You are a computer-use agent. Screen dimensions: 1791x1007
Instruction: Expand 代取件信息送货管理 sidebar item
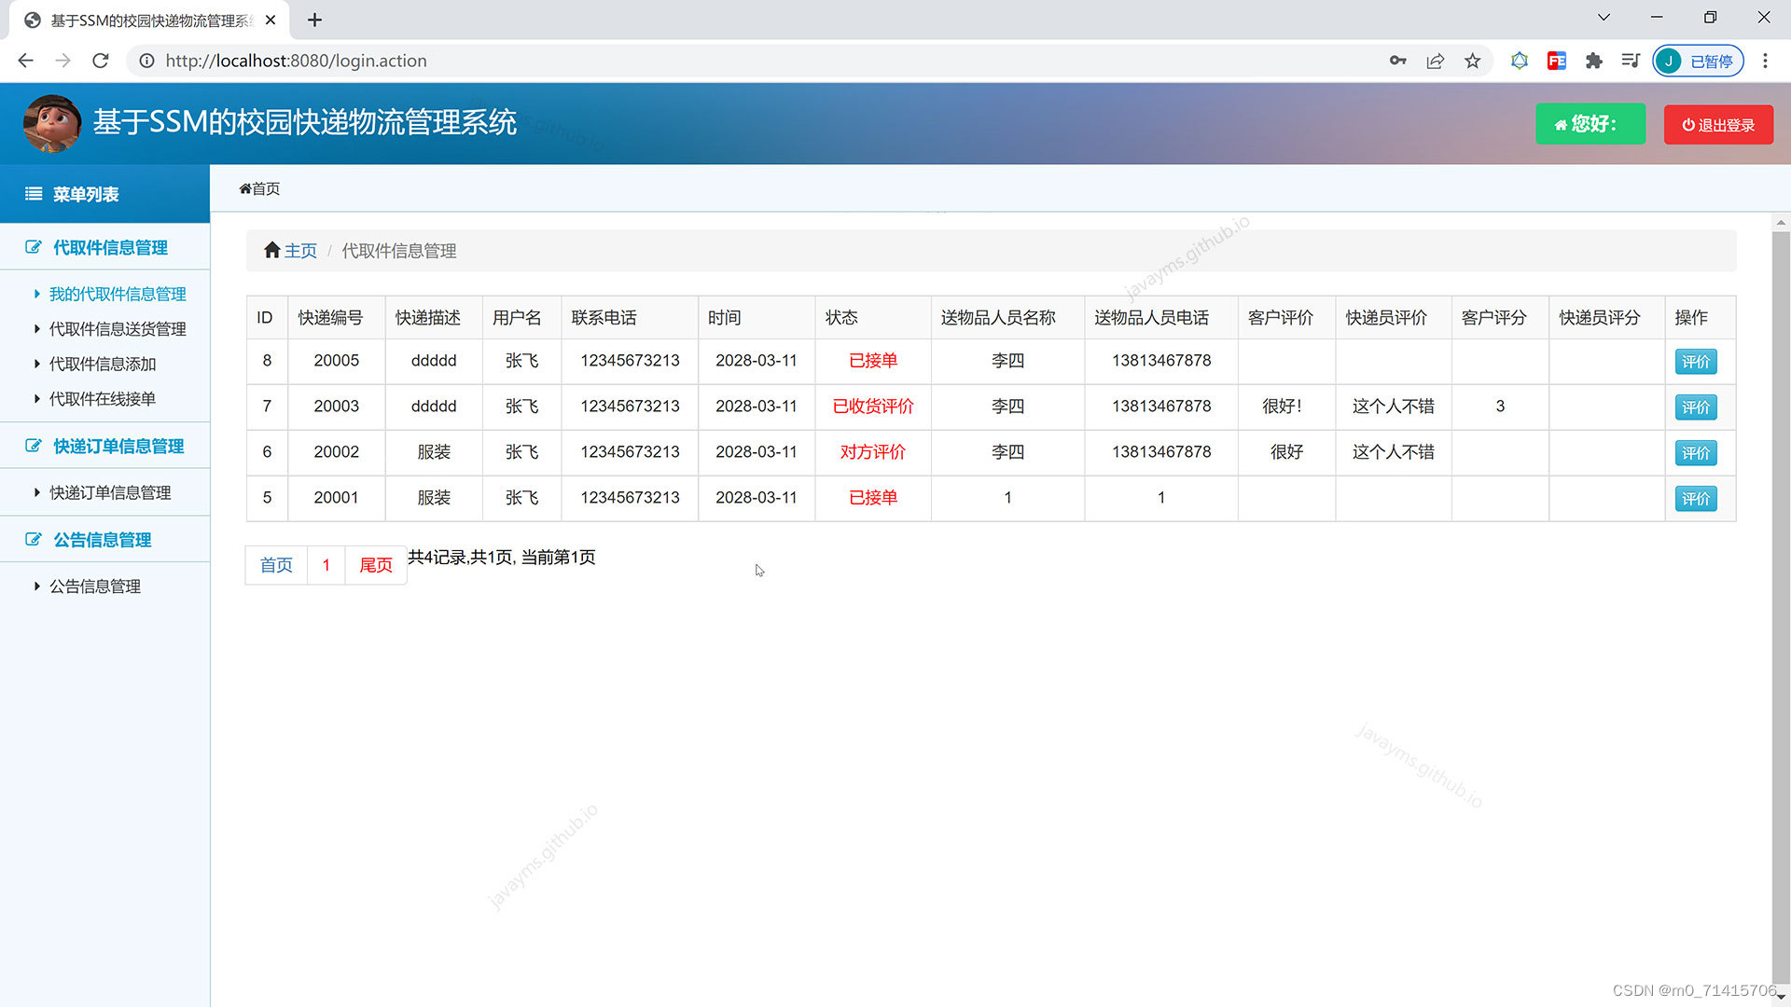coord(118,329)
